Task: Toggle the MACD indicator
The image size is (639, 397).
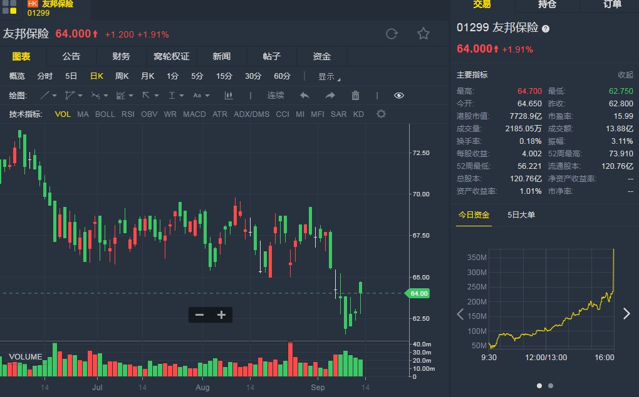Action: [x=194, y=114]
